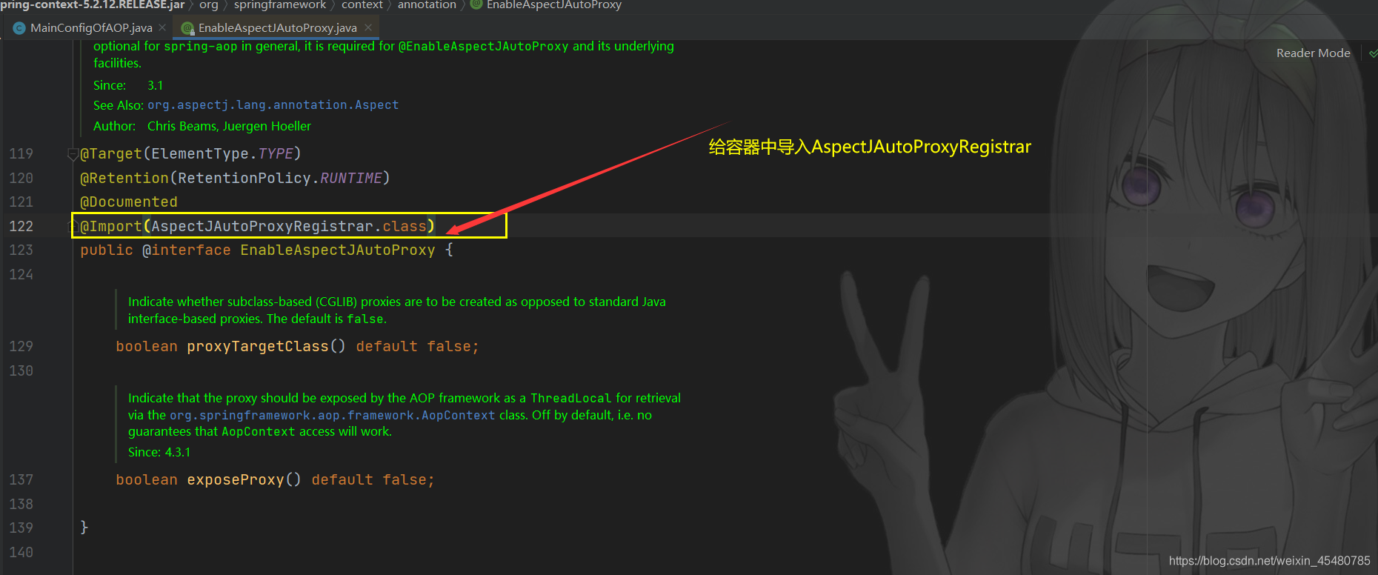Click the MainConfigOfAOP.java class file icon
Image resolution: width=1378 pixels, height=575 pixels.
coord(19,28)
